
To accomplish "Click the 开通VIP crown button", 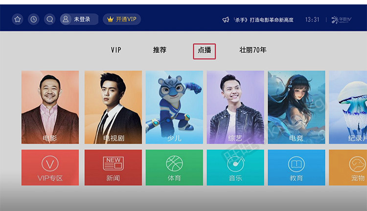I will click(122, 19).
